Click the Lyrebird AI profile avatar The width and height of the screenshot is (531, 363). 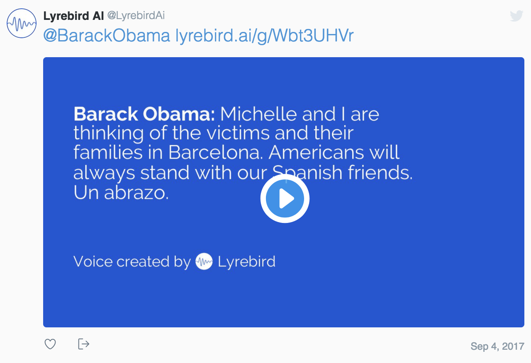pyautogui.click(x=22, y=23)
